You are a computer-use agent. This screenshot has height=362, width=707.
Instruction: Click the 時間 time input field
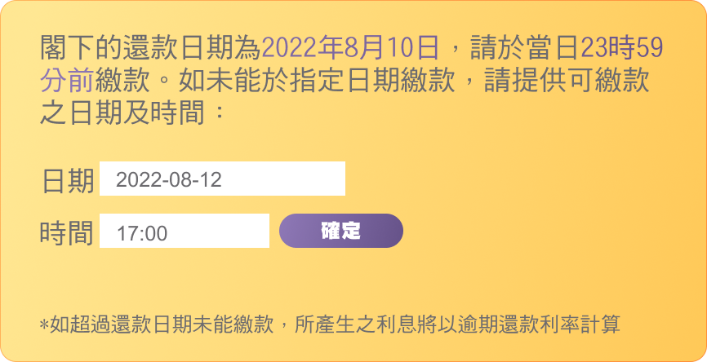[x=185, y=232]
